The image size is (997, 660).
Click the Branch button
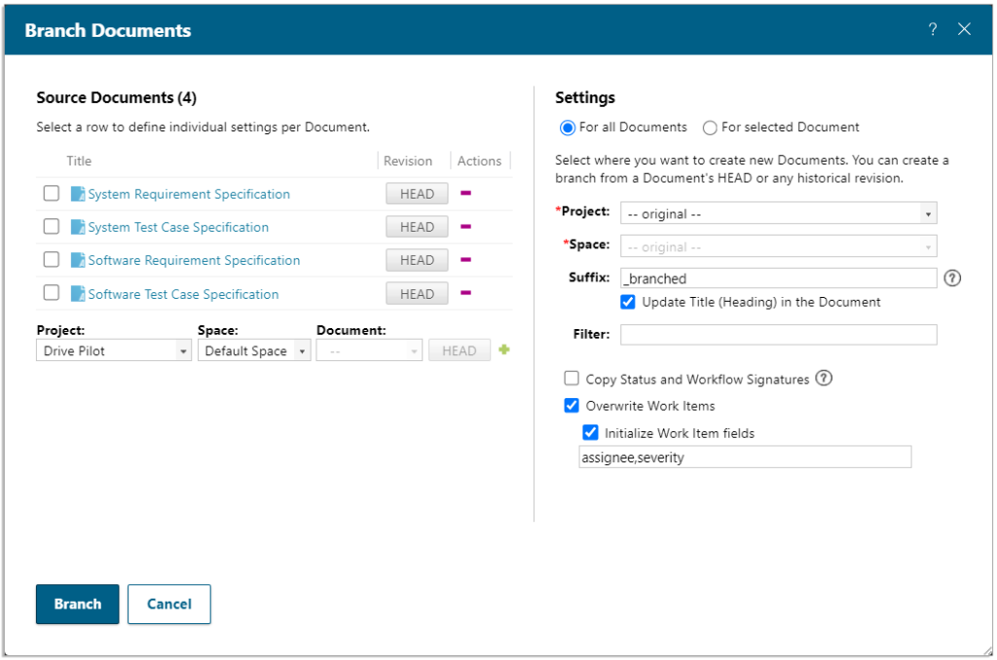[77, 604]
